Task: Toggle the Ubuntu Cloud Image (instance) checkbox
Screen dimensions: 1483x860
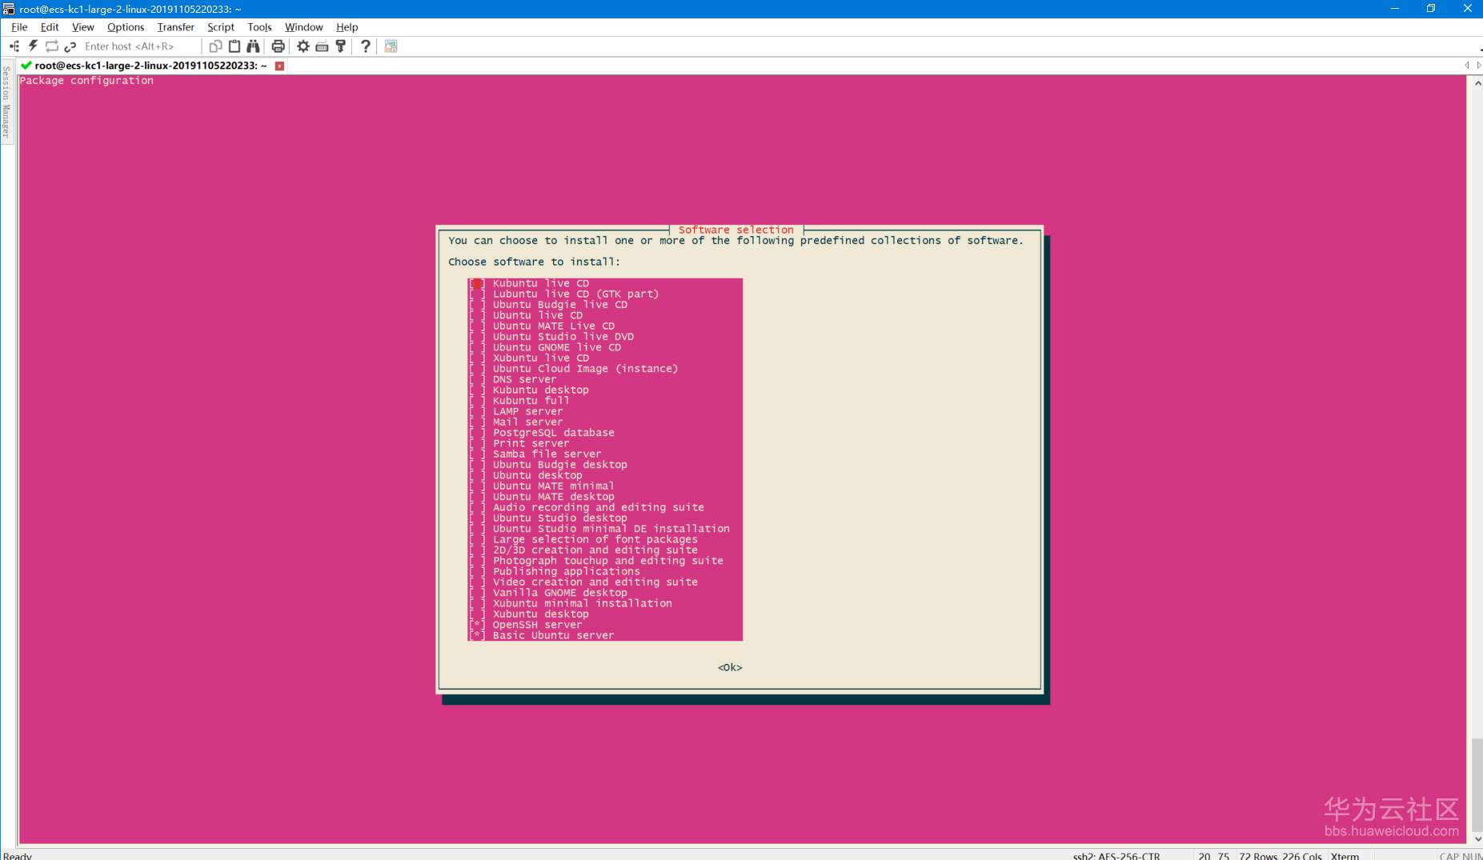Action: (477, 369)
